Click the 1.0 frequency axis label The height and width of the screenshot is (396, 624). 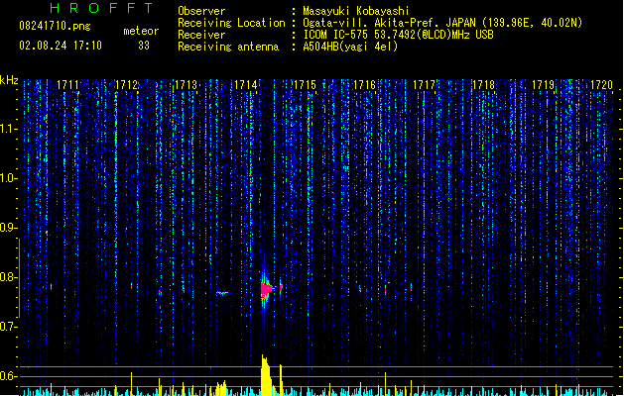(8, 178)
